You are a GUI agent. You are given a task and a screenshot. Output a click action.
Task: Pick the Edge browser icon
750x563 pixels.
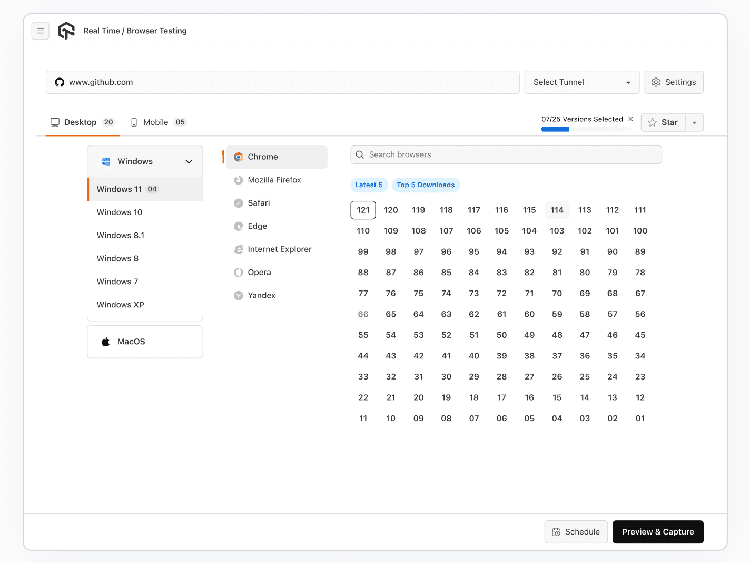click(x=239, y=226)
